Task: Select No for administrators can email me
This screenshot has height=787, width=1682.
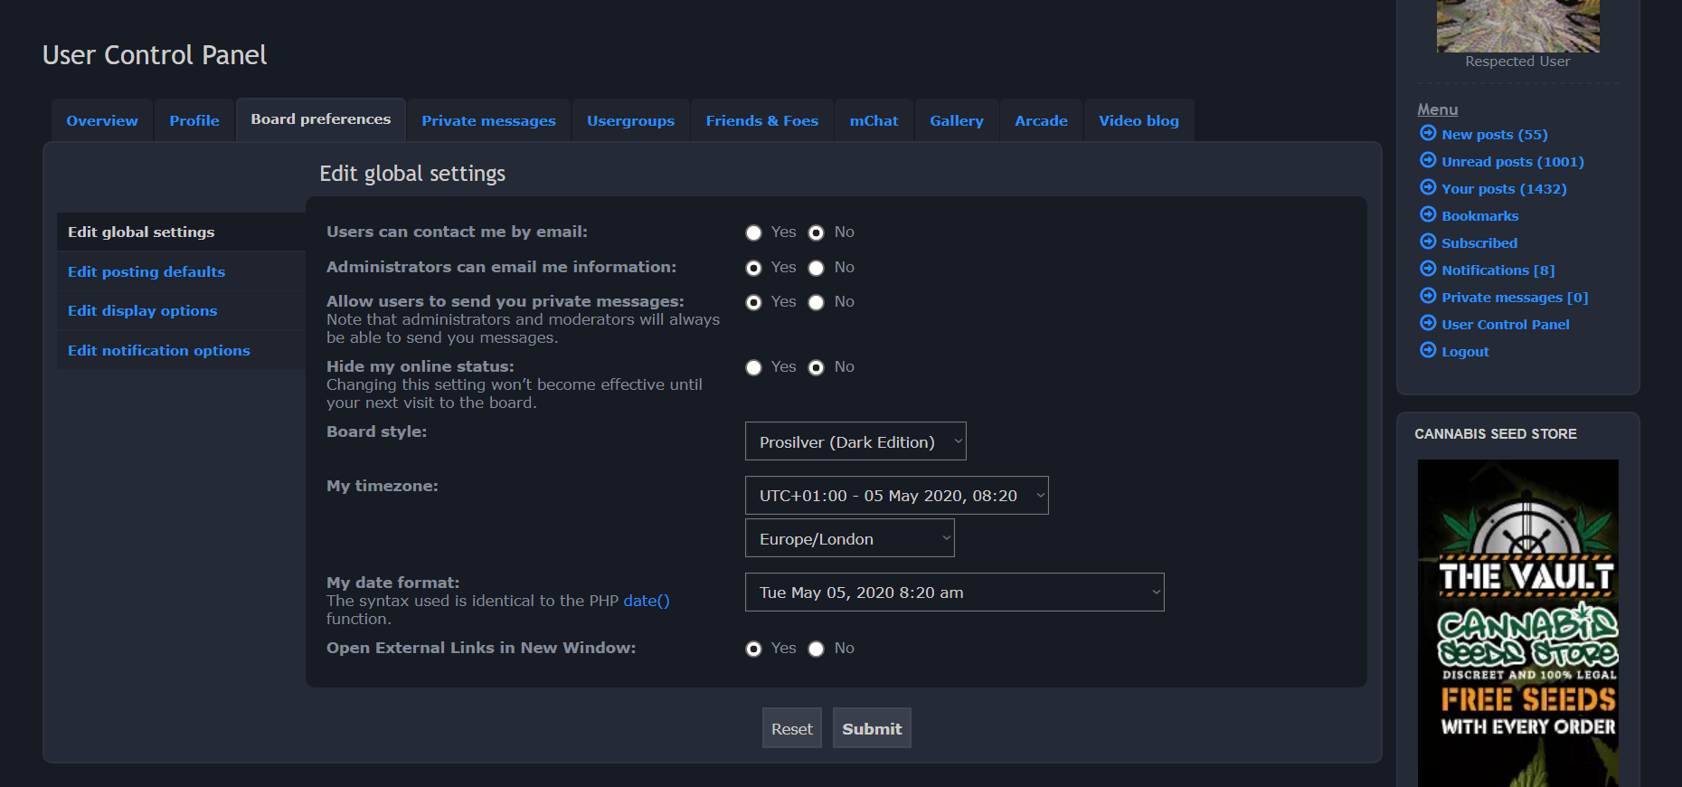Action: coord(816,269)
